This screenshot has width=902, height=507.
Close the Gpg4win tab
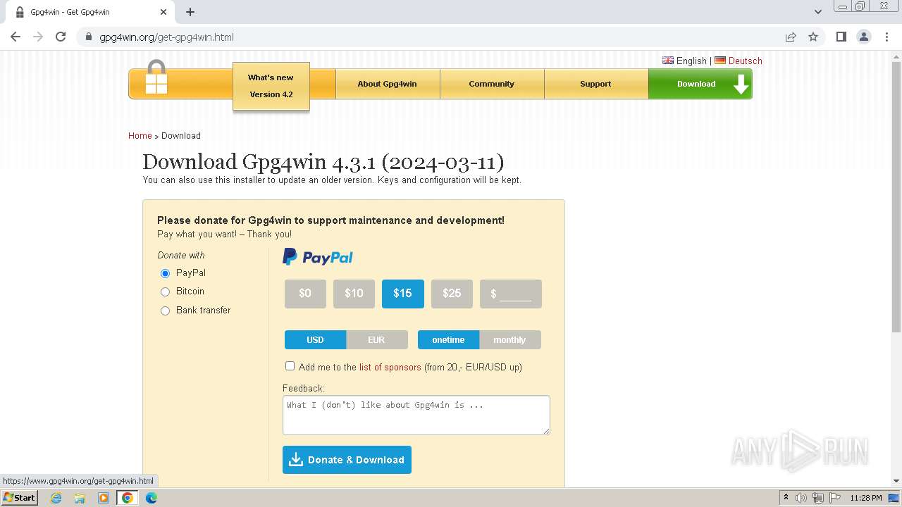point(163,12)
